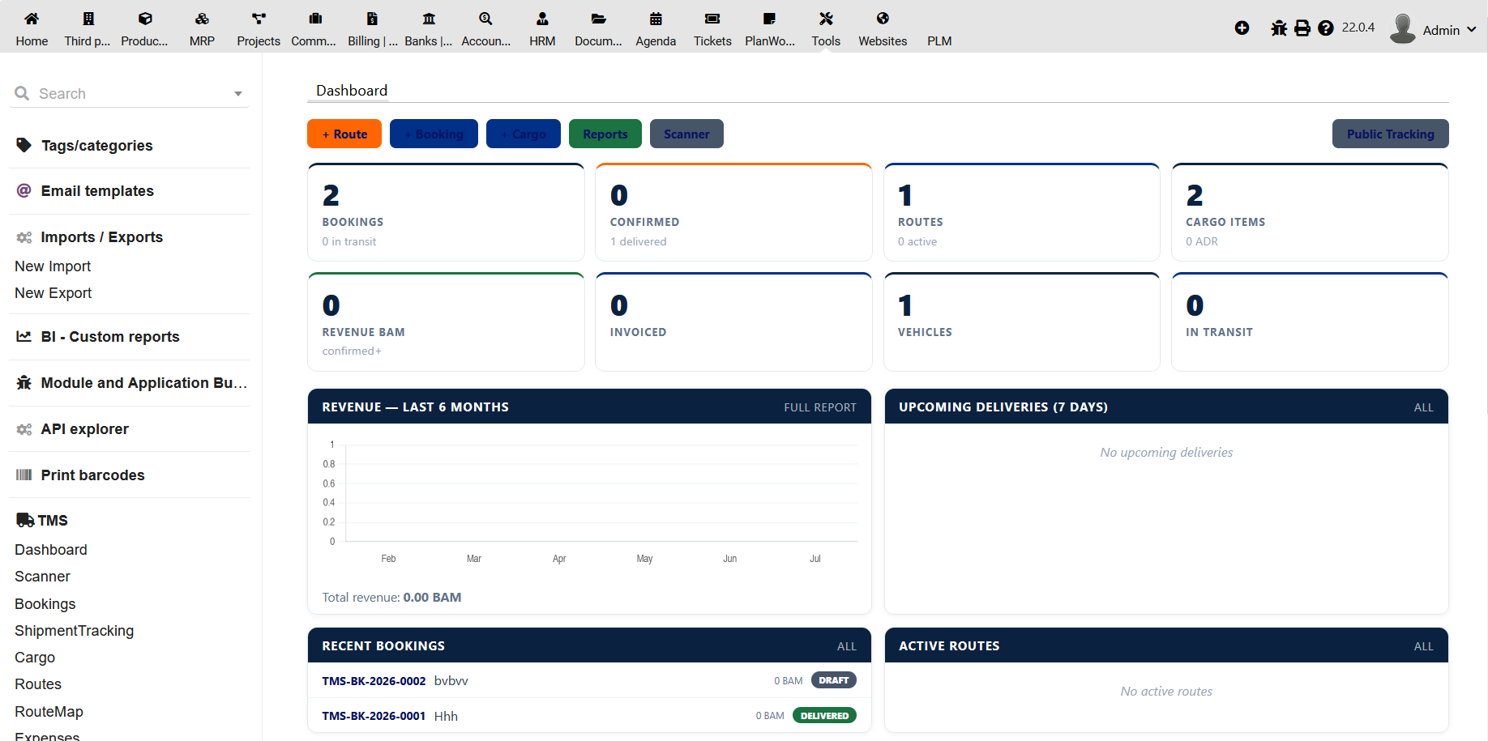Open Module and Application Builder entry
1488x741 pixels.
(143, 383)
